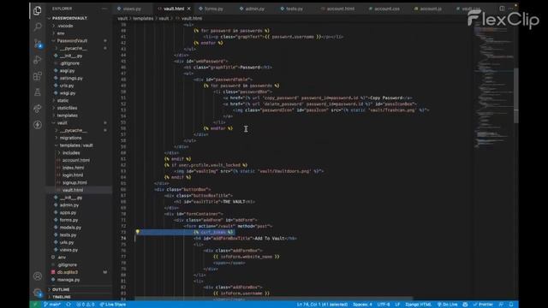Screen dimensions: 548x308
Task: Open the Testing flask view
Action: tap(38, 92)
